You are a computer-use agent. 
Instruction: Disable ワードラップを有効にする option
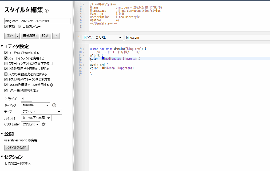(6, 53)
